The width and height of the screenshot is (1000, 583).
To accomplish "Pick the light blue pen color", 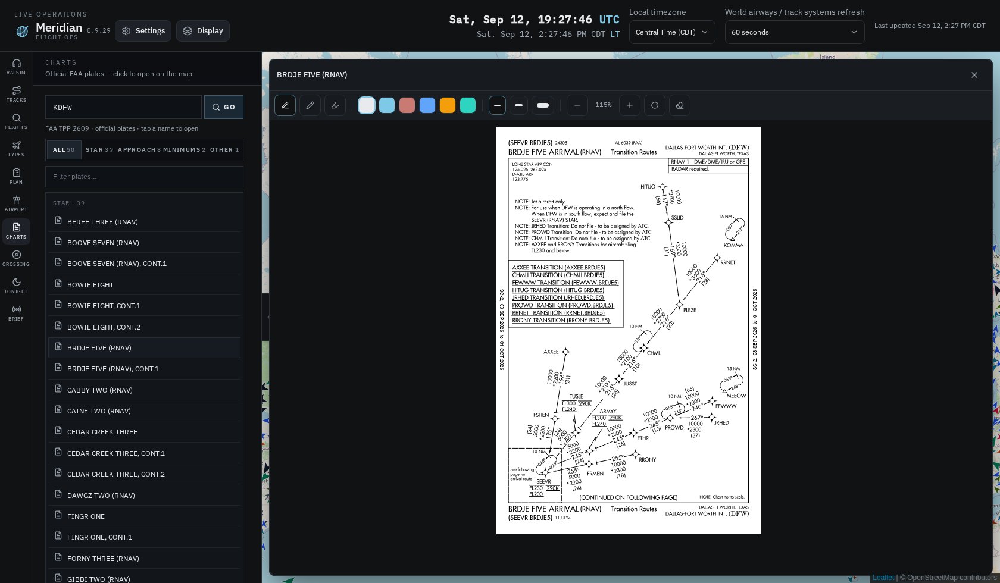I will 387,105.
